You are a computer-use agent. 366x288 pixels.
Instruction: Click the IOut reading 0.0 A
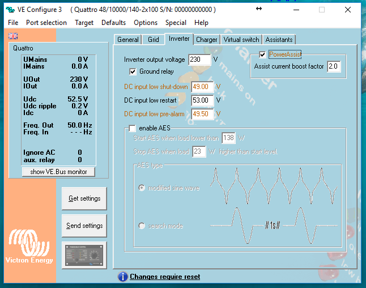click(x=79, y=86)
